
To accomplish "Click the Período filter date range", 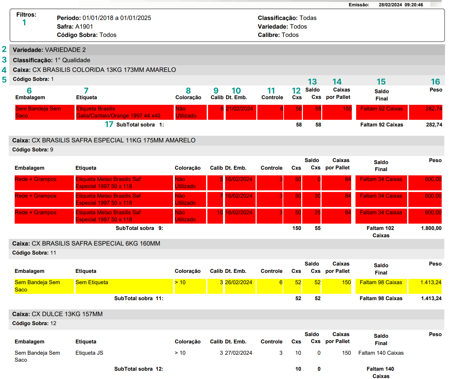I will click(116, 18).
